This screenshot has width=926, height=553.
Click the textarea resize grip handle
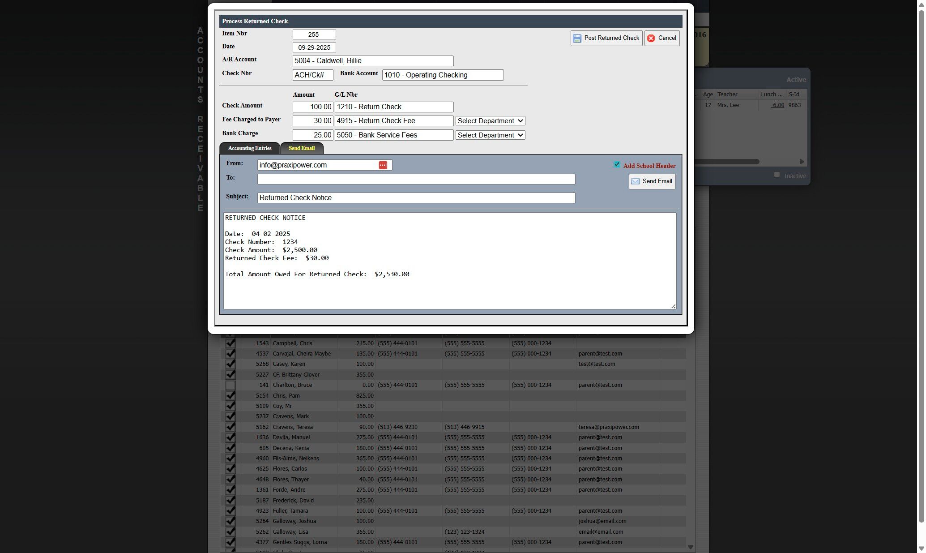673,306
